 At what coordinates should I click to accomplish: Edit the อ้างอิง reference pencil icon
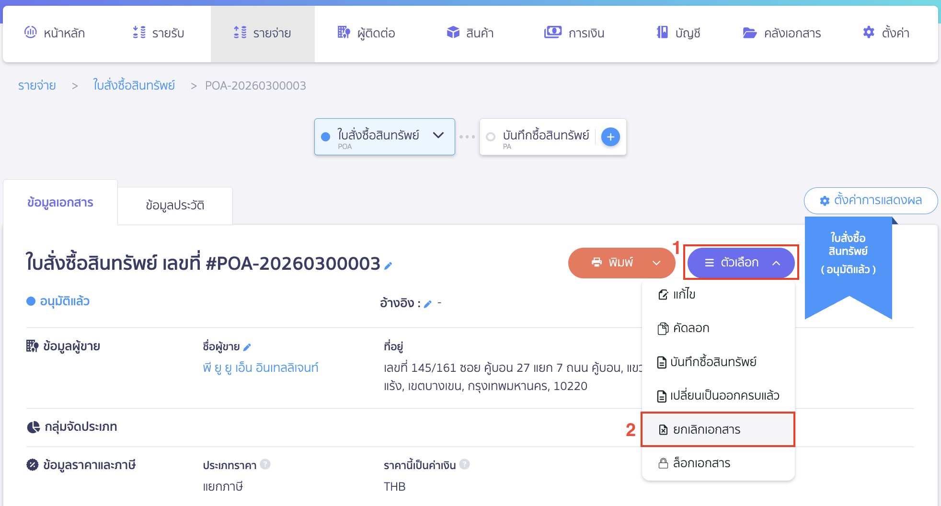pyautogui.click(x=428, y=303)
